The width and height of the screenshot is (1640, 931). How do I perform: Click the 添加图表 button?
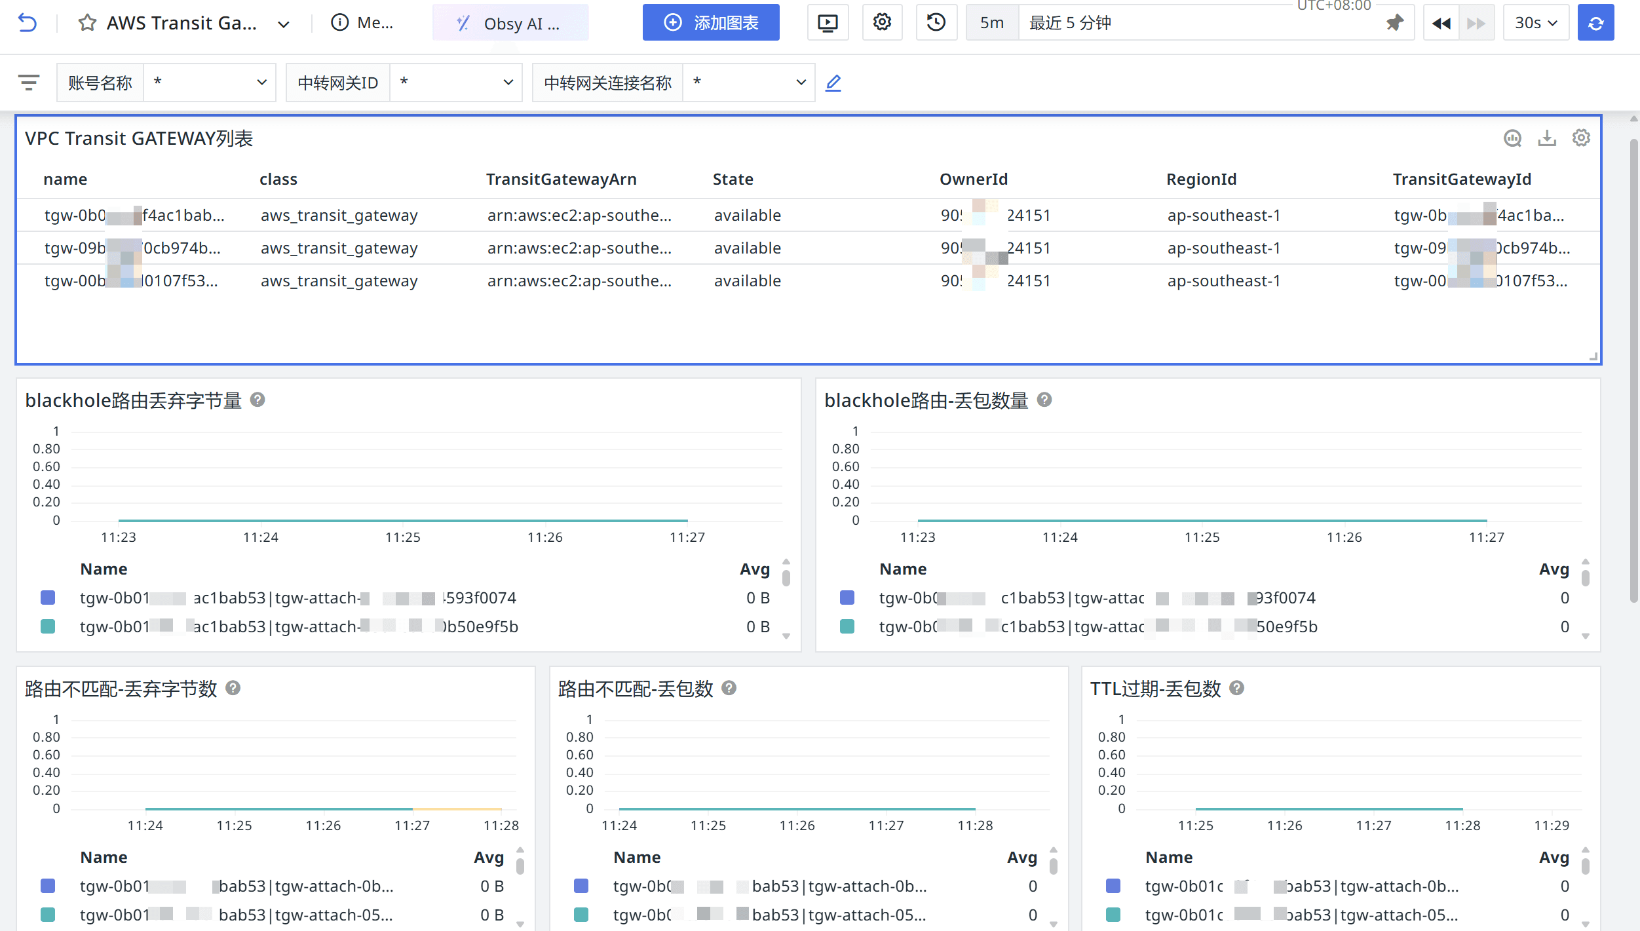click(x=711, y=23)
